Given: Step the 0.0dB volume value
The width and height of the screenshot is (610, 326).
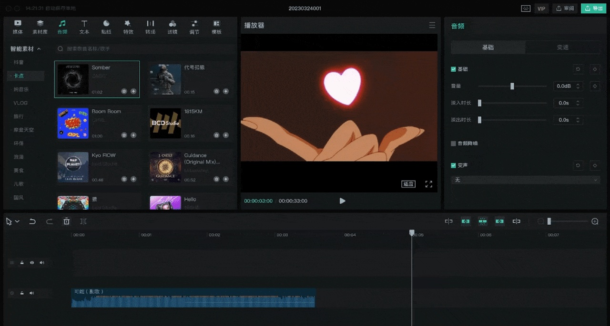Looking at the screenshot, I should (578, 86).
